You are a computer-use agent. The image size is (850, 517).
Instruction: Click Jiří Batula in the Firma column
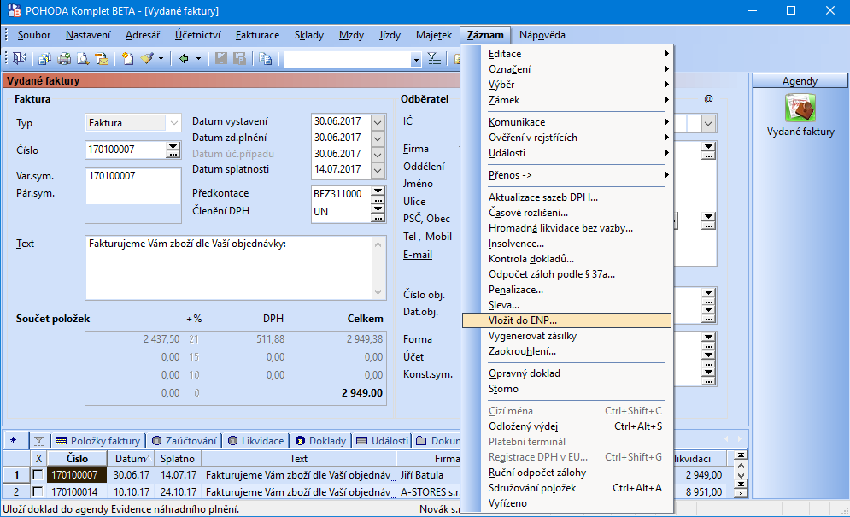click(x=422, y=474)
